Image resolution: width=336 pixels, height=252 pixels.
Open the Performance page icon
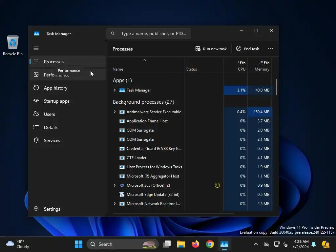(x=36, y=74)
